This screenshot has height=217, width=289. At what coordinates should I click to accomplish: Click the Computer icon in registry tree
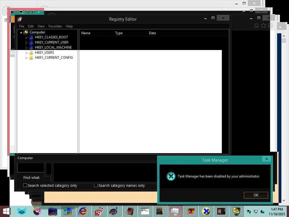click(x=26, y=32)
